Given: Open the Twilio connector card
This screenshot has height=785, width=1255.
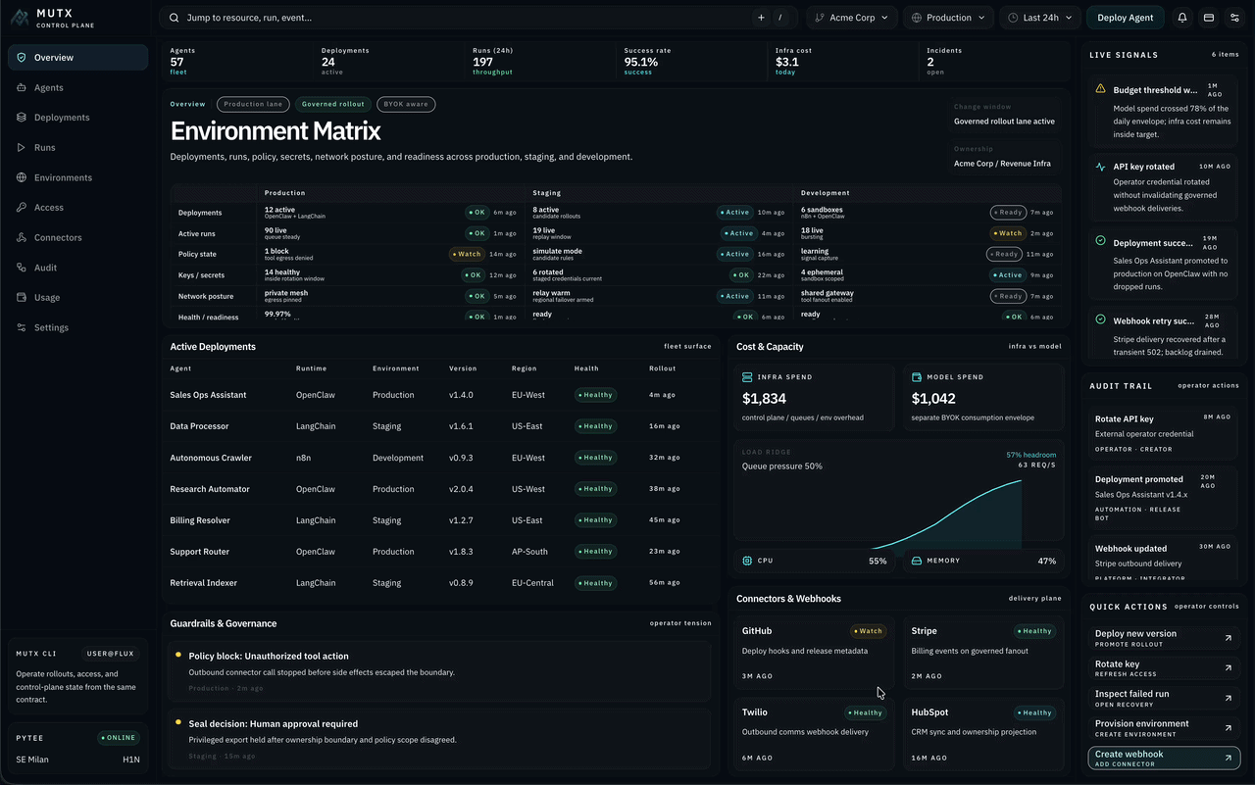Looking at the screenshot, I should 814,736.
